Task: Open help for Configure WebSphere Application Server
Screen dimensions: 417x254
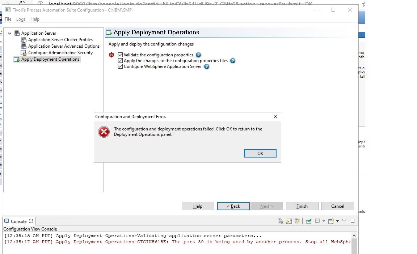Action: (x=206, y=66)
